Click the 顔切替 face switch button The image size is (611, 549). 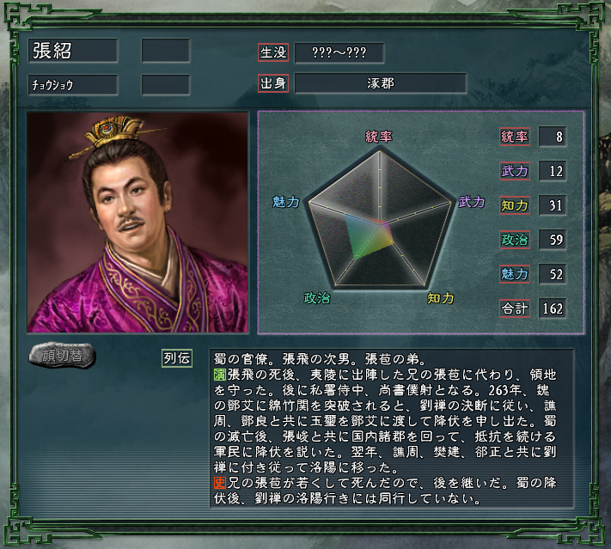(62, 355)
